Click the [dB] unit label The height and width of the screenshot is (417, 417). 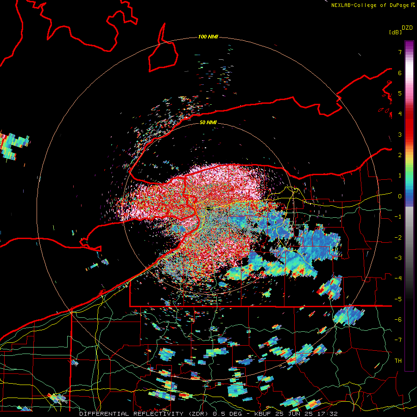click(x=395, y=32)
